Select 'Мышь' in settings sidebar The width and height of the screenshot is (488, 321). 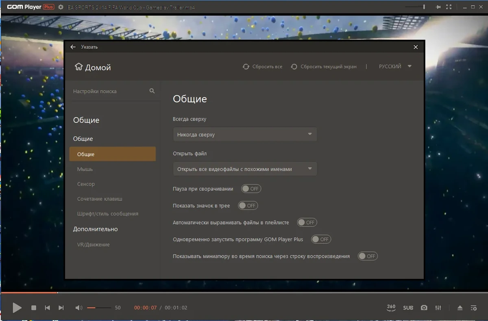(85, 169)
